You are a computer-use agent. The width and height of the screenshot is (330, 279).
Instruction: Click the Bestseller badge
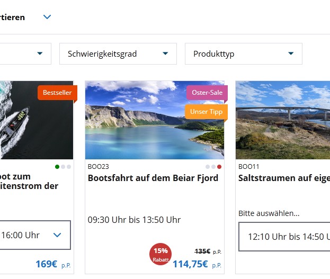(x=57, y=93)
